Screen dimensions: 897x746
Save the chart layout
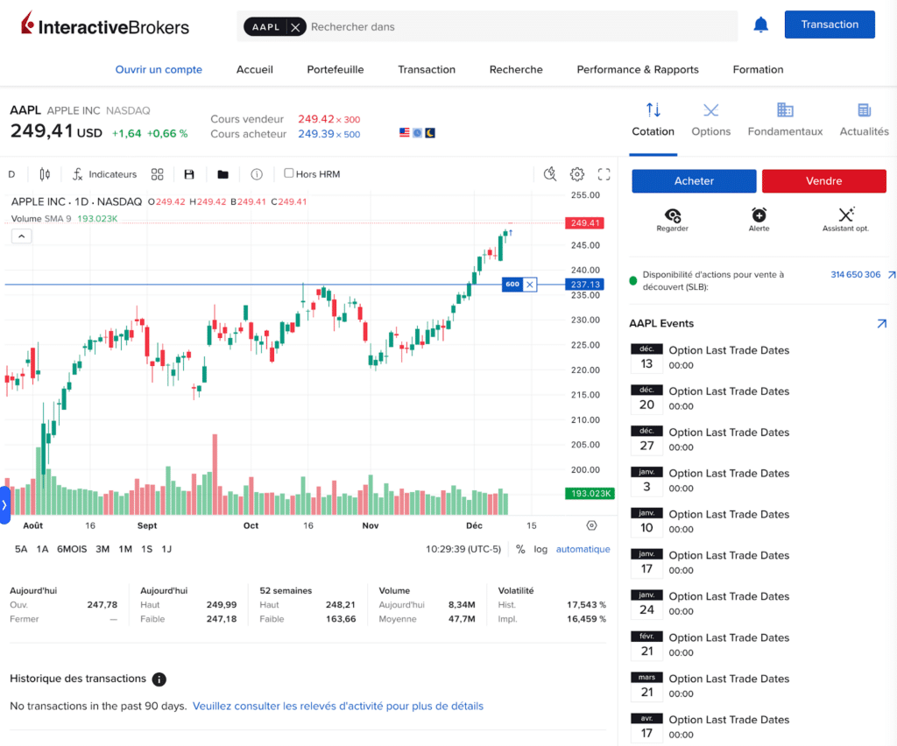(x=189, y=174)
